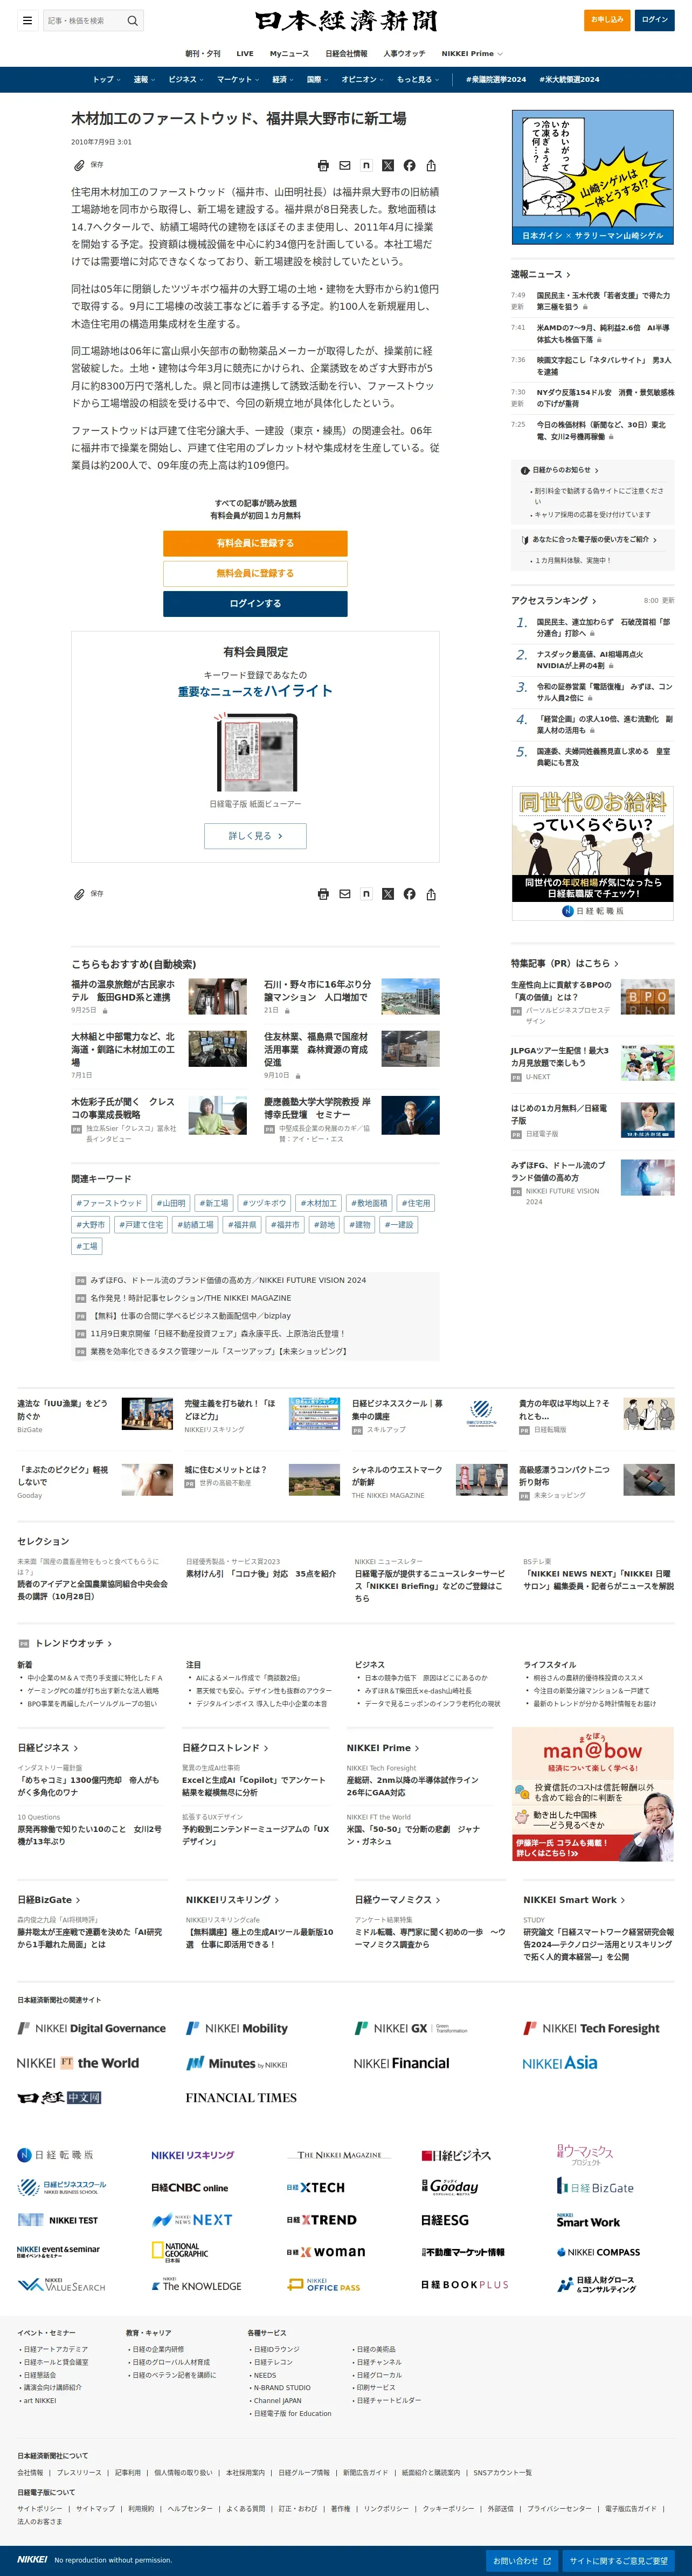Click the orange お申し込み button
Viewport: 692px width, 2576px height.
pyautogui.click(x=606, y=20)
